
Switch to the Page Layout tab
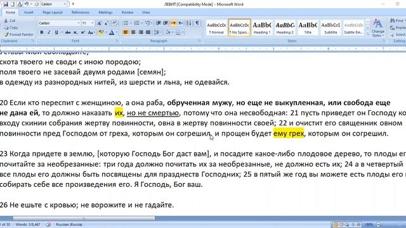[53, 13]
